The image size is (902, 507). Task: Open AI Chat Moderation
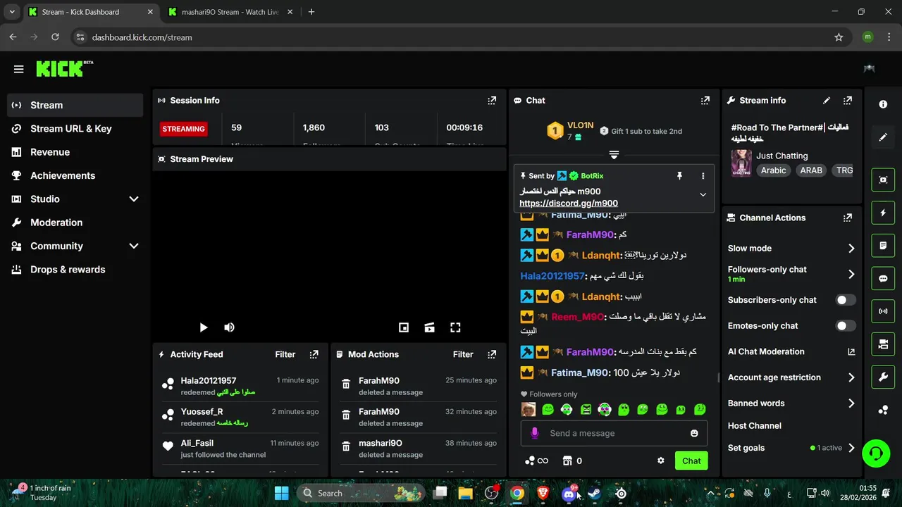pyautogui.click(x=791, y=352)
